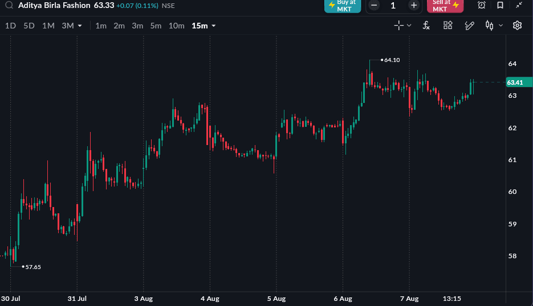
Task: Click the 30 Jul date label
Action: 10,299
